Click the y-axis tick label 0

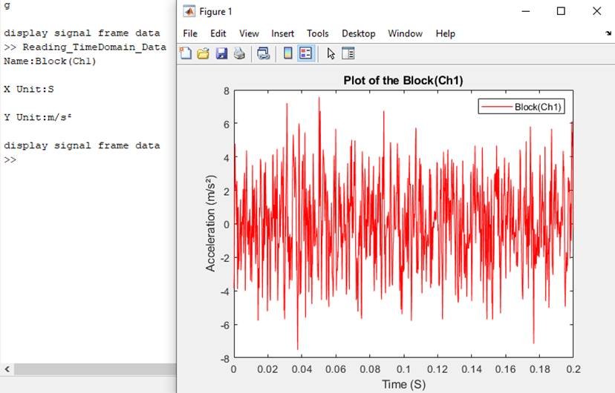(x=227, y=225)
